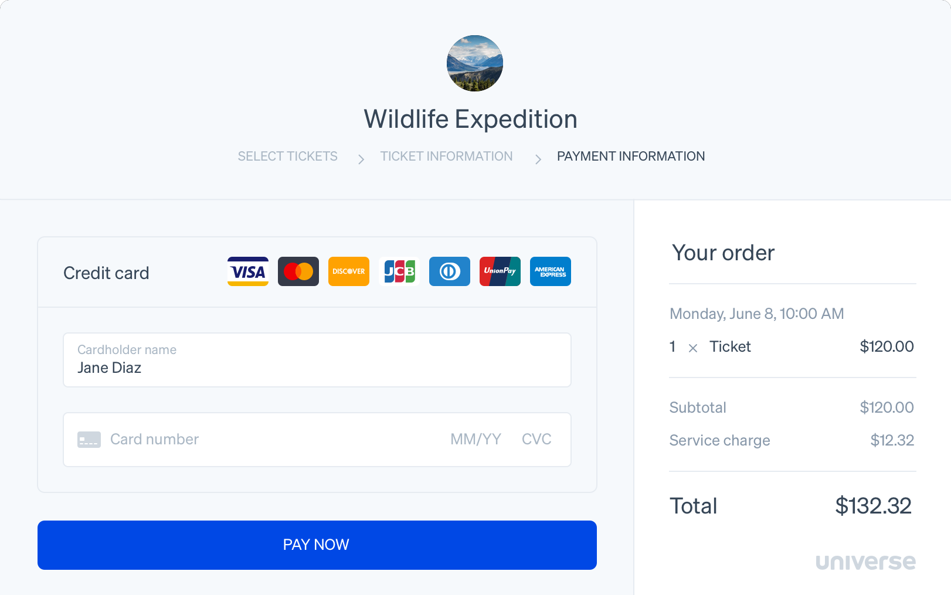This screenshot has height=595, width=951.
Task: Select the Diners Club card icon
Action: point(450,271)
